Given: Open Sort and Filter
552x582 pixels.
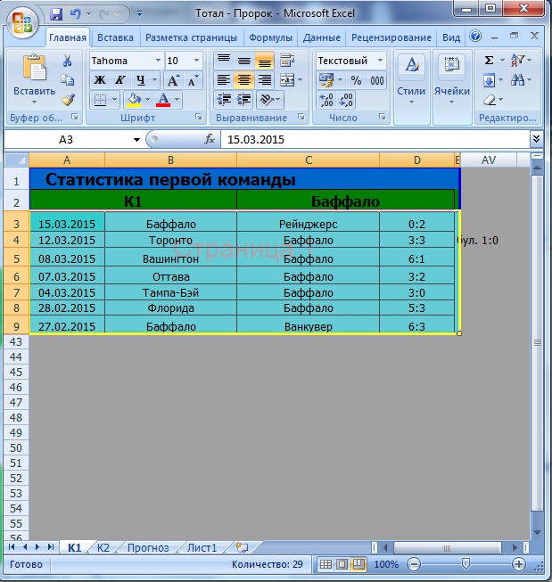Looking at the screenshot, I should 518,60.
